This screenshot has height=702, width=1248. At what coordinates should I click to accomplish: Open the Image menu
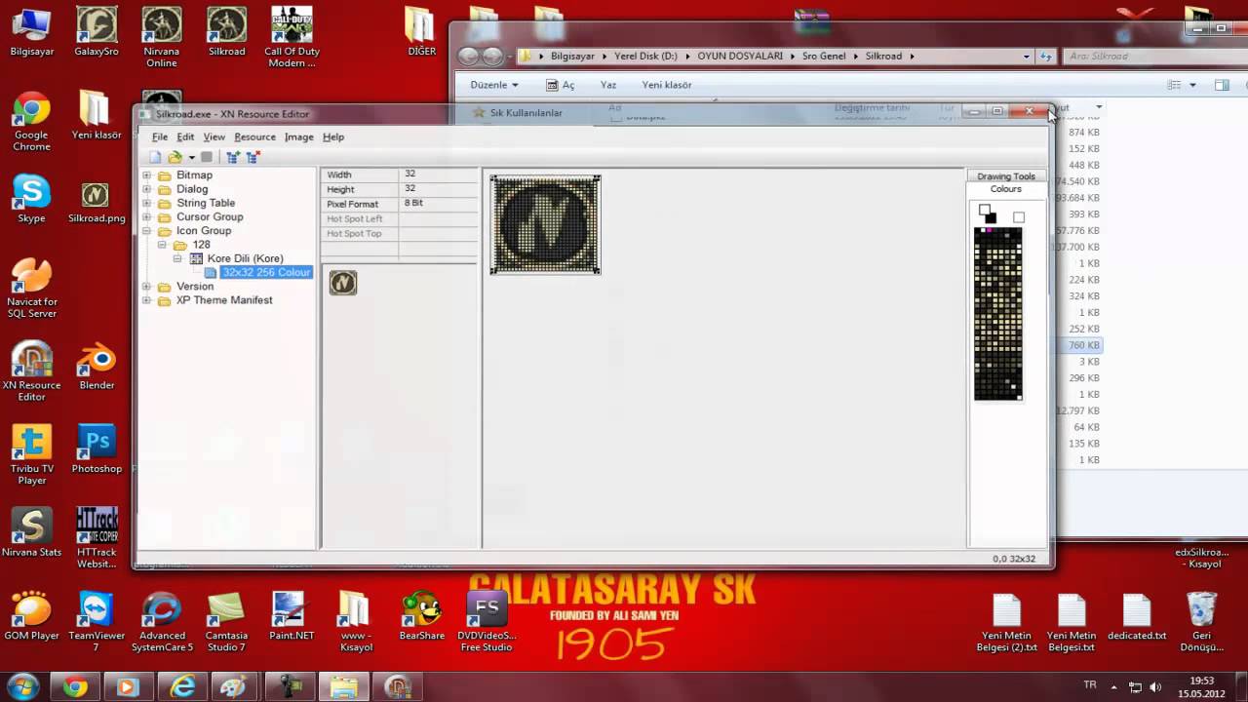pos(298,137)
